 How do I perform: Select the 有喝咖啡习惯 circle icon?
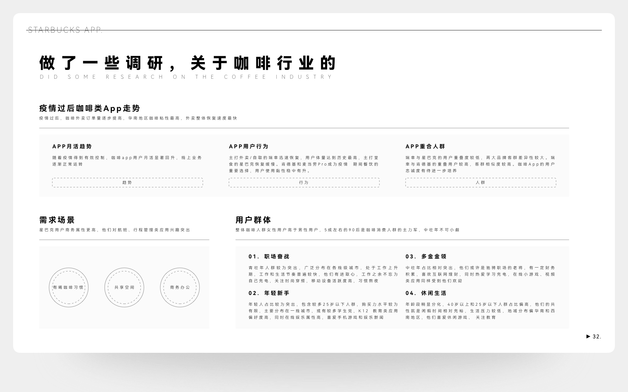[x=69, y=287]
